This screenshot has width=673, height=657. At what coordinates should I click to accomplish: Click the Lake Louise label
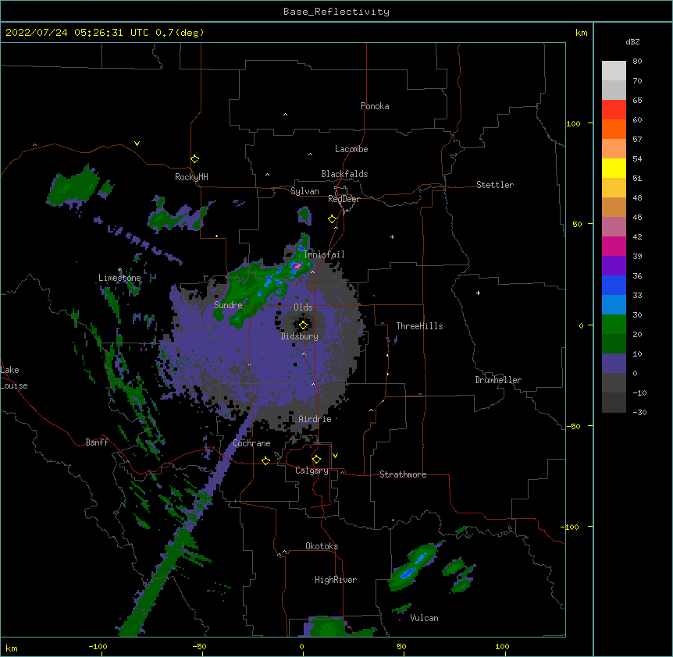pyautogui.click(x=14, y=378)
